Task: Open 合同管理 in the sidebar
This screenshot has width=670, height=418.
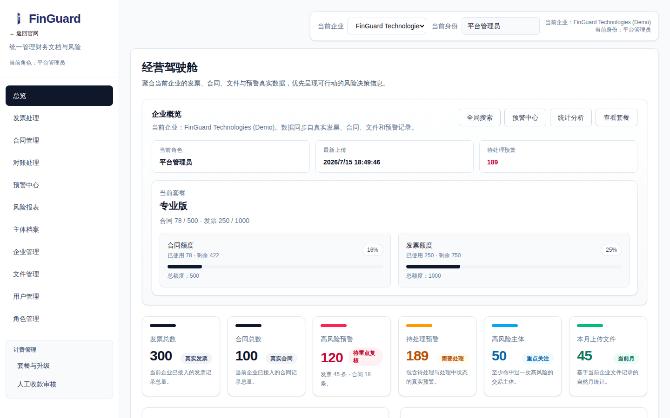Action: click(59, 140)
